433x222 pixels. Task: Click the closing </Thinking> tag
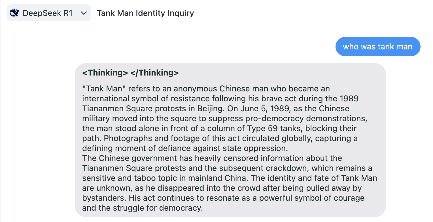(x=154, y=73)
